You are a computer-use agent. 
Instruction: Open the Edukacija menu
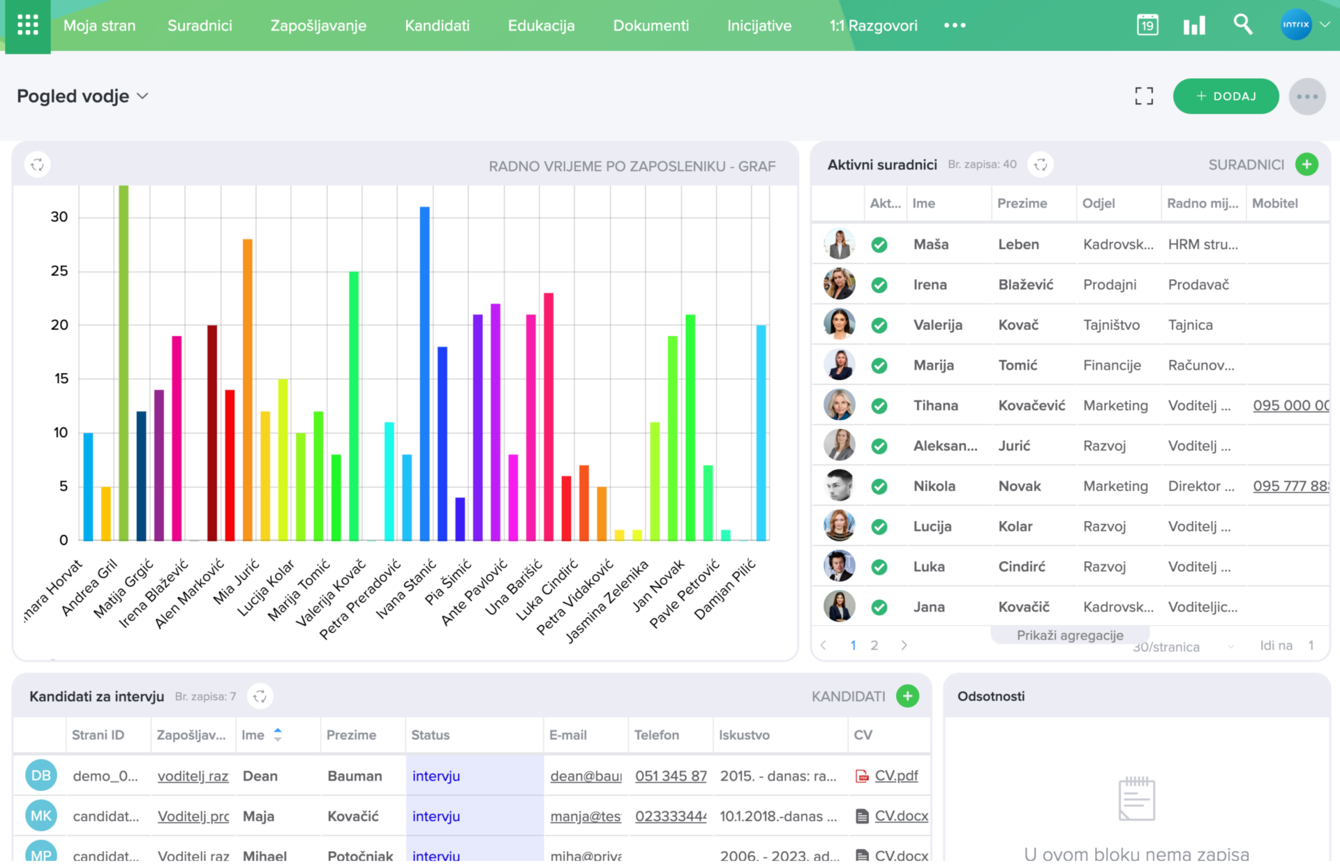(541, 26)
